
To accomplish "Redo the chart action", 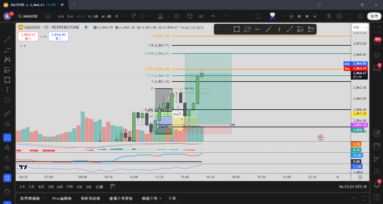I will pos(224,16).
